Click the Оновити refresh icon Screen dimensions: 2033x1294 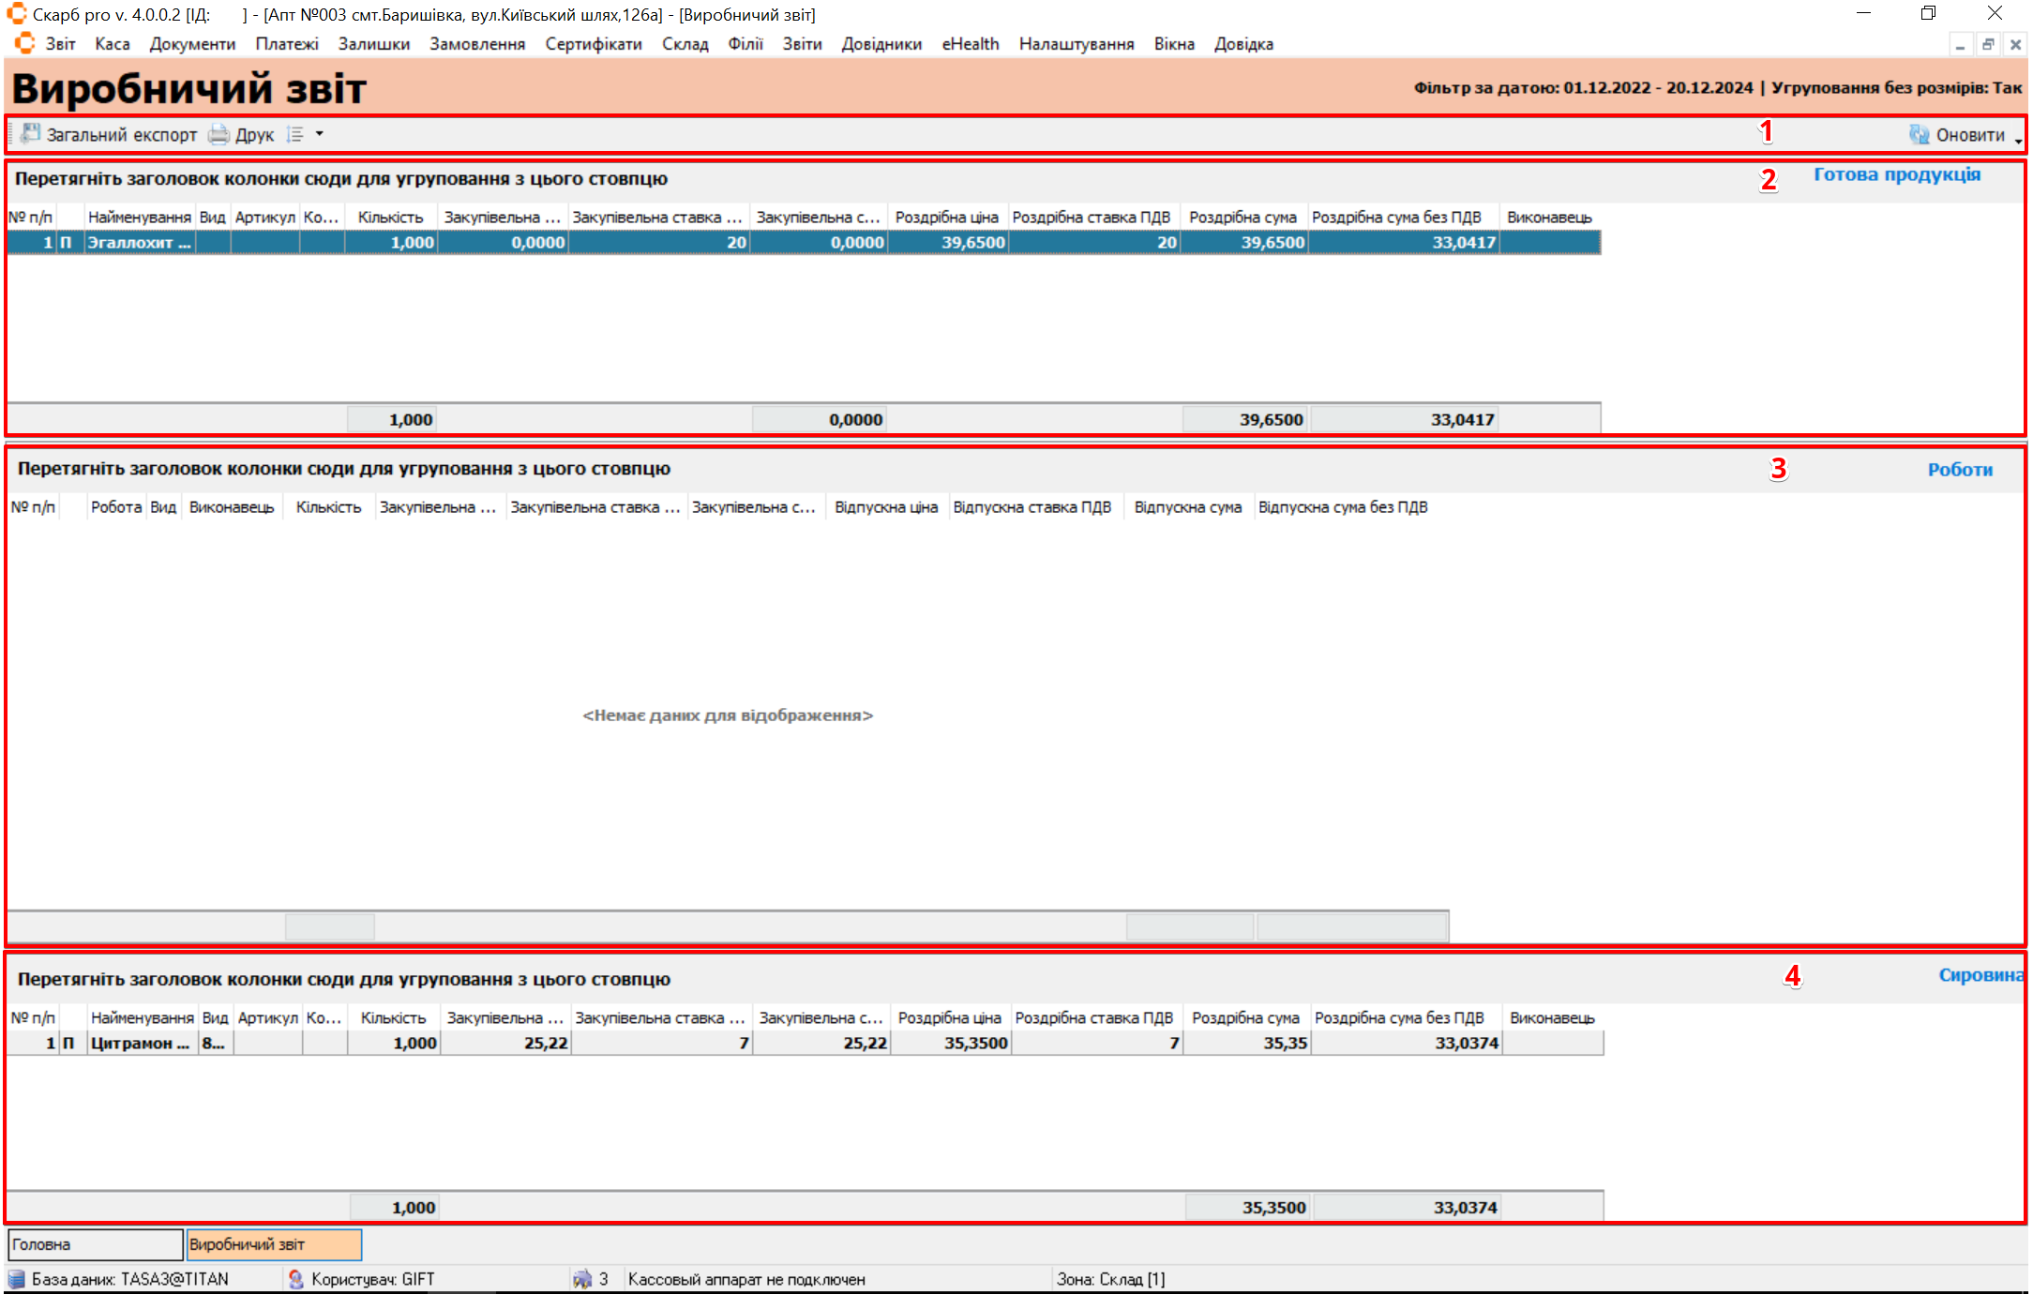(x=1919, y=135)
